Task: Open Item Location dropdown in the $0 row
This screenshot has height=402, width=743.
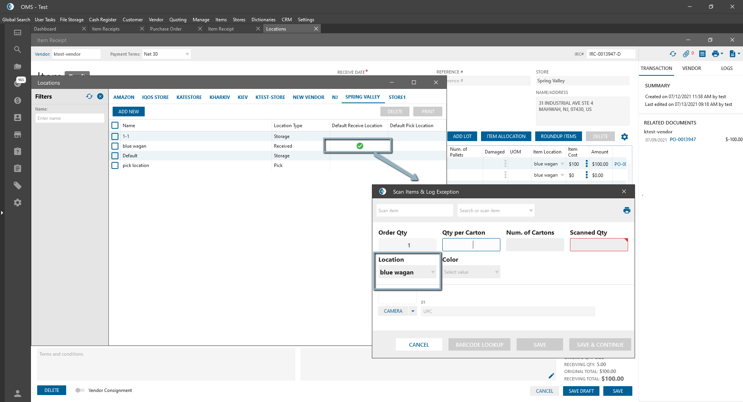Action: tap(562, 175)
